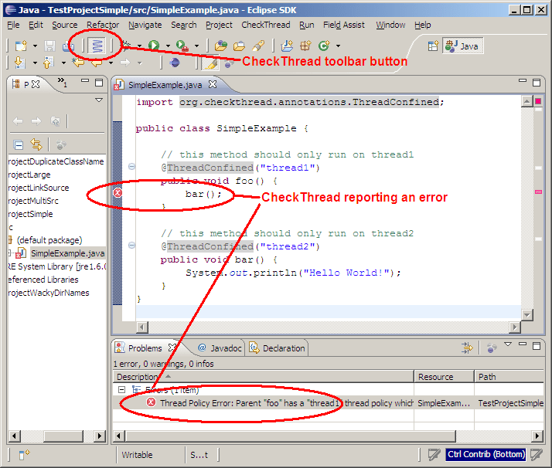Click the green Run button
The image size is (552, 468).
click(x=154, y=46)
